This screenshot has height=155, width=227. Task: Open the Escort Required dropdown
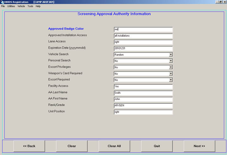point(171,80)
